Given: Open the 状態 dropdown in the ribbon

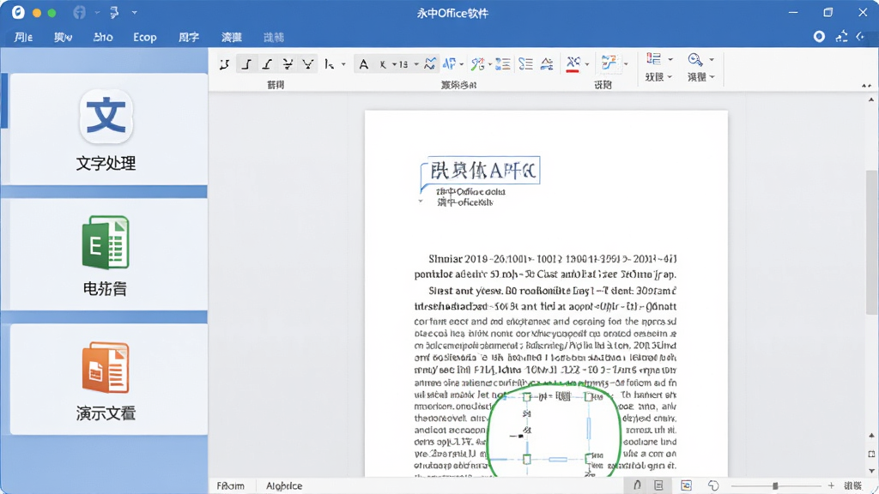Looking at the screenshot, I should tap(658, 76).
